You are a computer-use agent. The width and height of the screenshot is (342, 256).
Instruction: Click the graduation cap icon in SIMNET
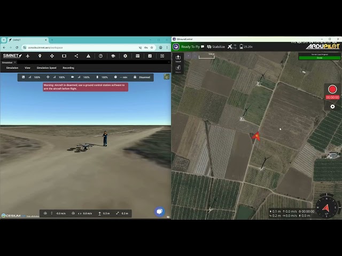pyautogui.click(x=113, y=56)
